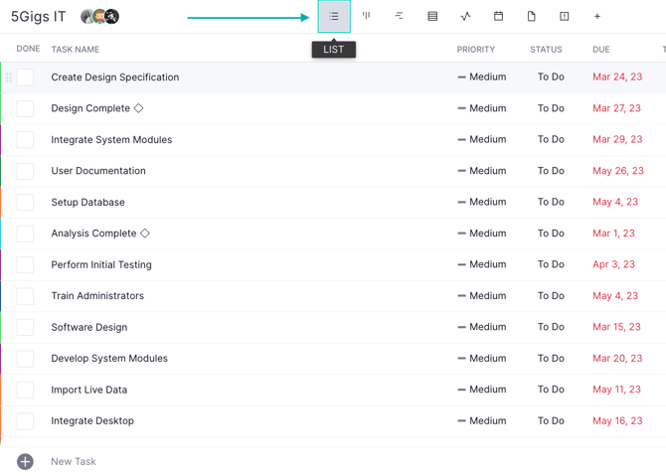The width and height of the screenshot is (666, 476).
Task: Click Apr 3, 23 due date
Action: pos(613,264)
